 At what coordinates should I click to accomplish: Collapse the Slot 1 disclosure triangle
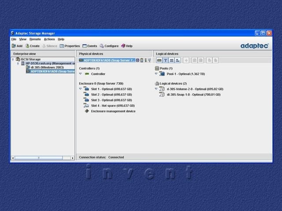(x=80, y=89)
